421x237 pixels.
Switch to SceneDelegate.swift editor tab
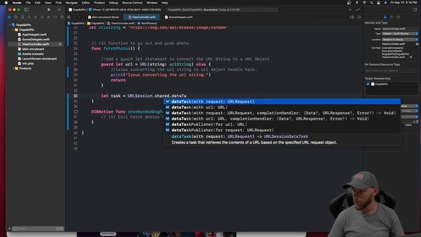[x=179, y=17]
